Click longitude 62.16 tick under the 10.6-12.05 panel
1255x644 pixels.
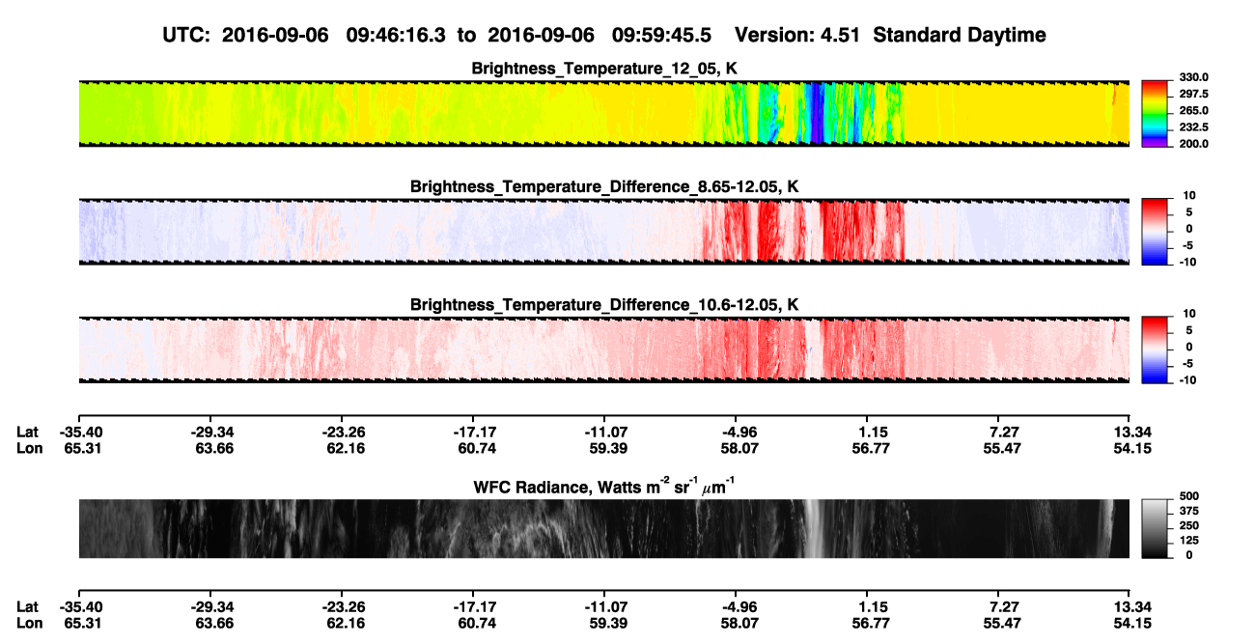(344, 448)
